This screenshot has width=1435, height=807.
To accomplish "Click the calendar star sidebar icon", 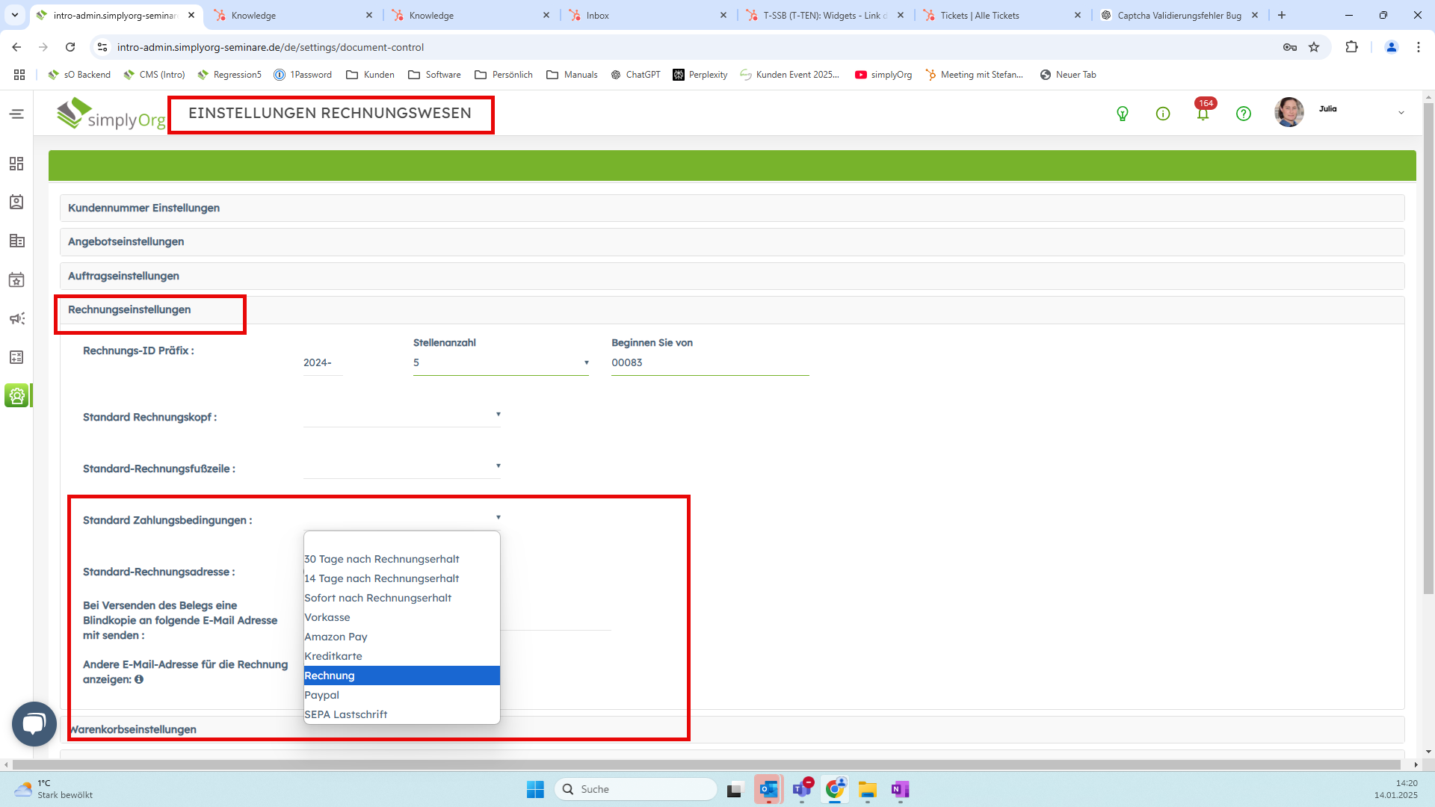I will tap(16, 280).
